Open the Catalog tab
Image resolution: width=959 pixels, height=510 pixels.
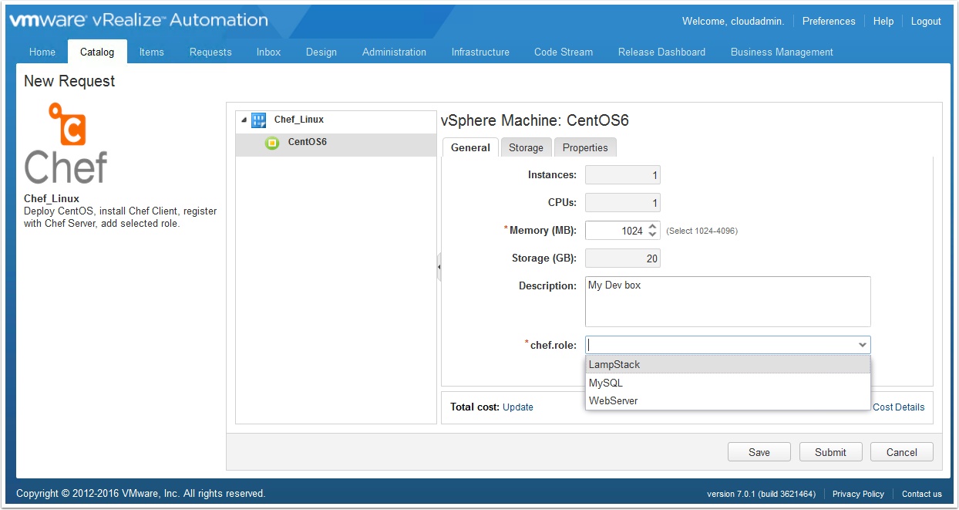tap(97, 52)
